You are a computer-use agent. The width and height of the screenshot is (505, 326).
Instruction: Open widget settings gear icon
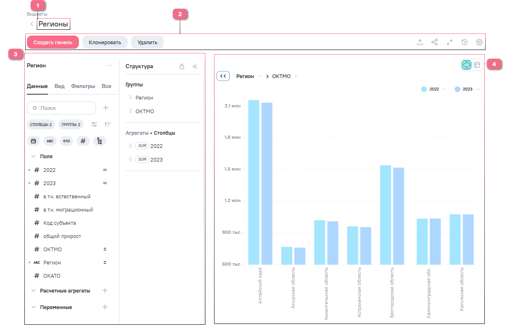tap(479, 42)
